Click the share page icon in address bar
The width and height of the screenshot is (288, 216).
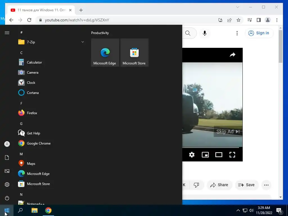(x=229, y=20)
